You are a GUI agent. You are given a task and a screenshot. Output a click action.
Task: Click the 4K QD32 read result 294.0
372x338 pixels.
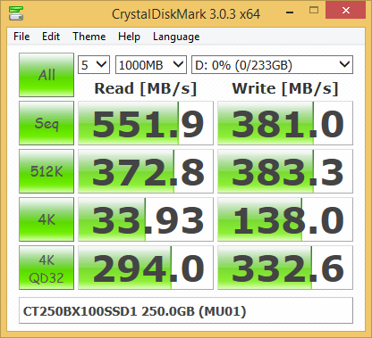(146, 268)
